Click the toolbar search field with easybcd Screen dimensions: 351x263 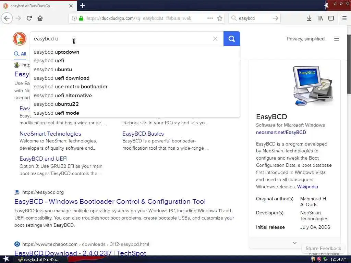click(255, 18)
